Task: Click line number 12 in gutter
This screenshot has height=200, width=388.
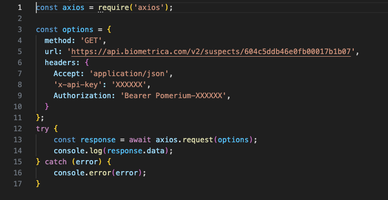Action: coord(17,129)
